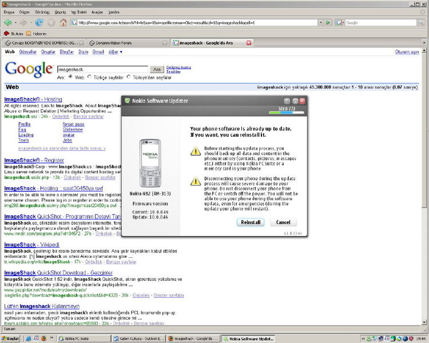Open the Lütfen Imageshack Kullanmayın result
This screenshot has width=429, height=343.
click(42, 306)
